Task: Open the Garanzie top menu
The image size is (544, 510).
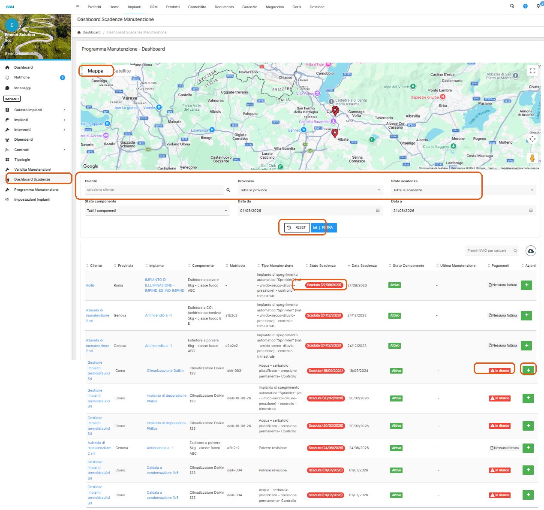Action: (x=249, y=7)
